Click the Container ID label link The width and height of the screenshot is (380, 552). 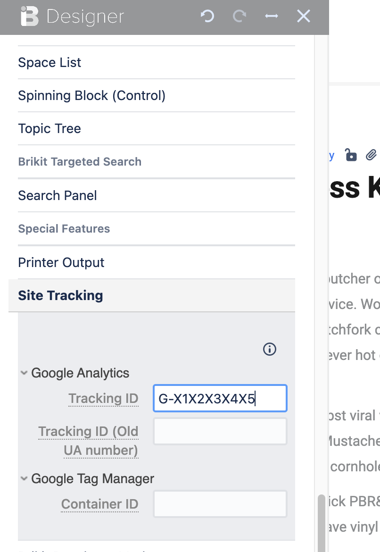coord(100,504)
